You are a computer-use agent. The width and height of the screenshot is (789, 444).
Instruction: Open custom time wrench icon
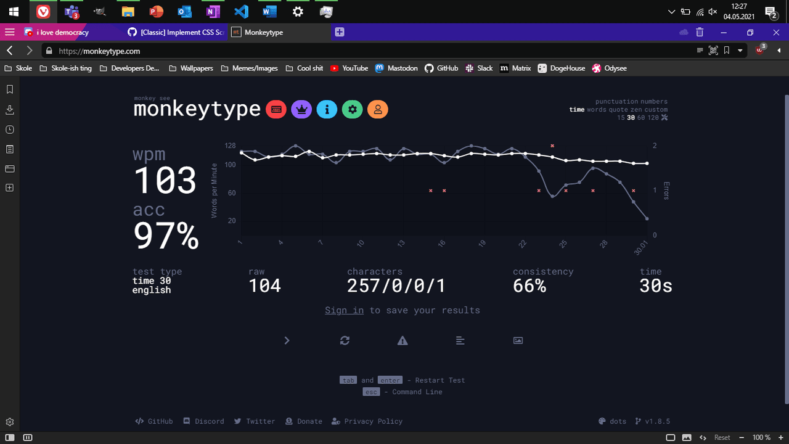(664, 118)
